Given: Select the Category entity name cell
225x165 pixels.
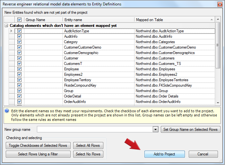Looking at the screenshot, I should 99,42.
